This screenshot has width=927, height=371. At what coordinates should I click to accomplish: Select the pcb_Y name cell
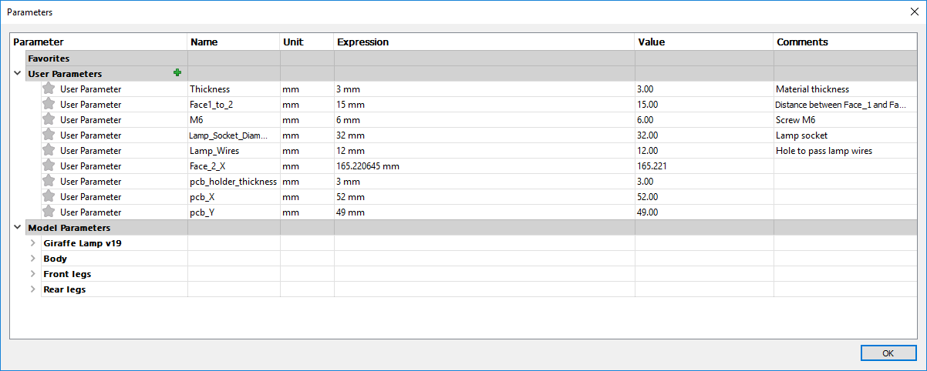tap(234, 212)
